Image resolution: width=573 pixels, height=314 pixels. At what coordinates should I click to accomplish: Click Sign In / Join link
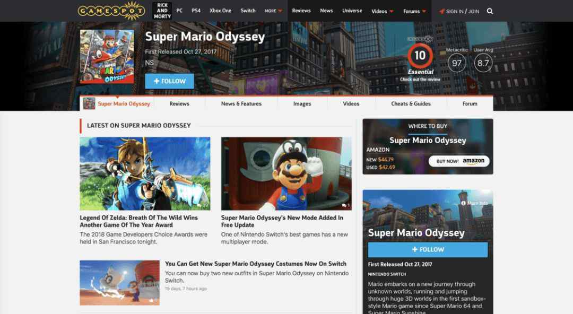tap(462, 11)
